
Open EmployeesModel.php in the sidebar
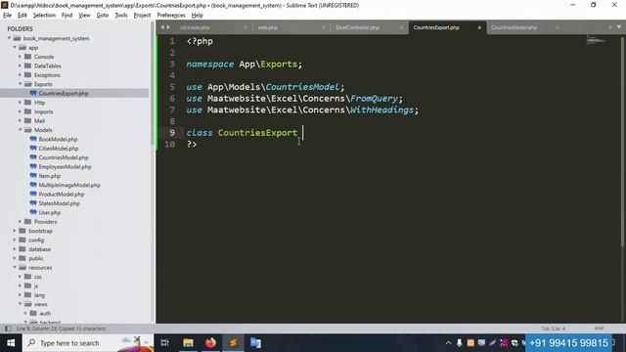(x=65, y=167)
